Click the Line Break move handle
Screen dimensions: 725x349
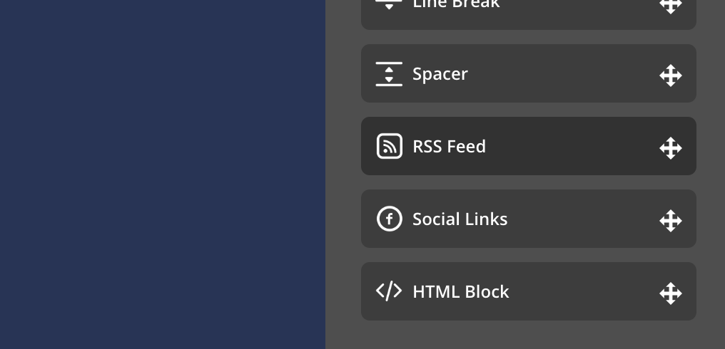click(x=671, y=6)
